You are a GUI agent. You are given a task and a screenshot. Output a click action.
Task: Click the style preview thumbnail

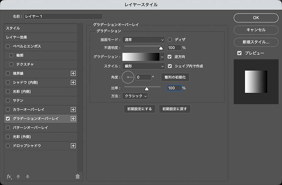[256, 82]
